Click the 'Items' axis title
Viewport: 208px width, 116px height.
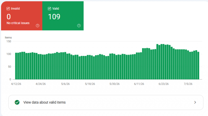8,38
